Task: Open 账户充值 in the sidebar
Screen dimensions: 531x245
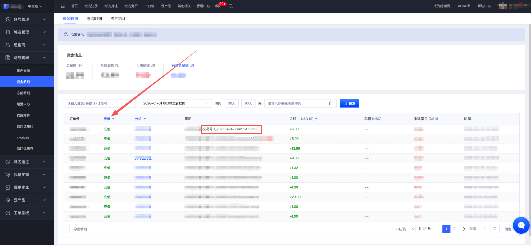Action: pos(23,71)
